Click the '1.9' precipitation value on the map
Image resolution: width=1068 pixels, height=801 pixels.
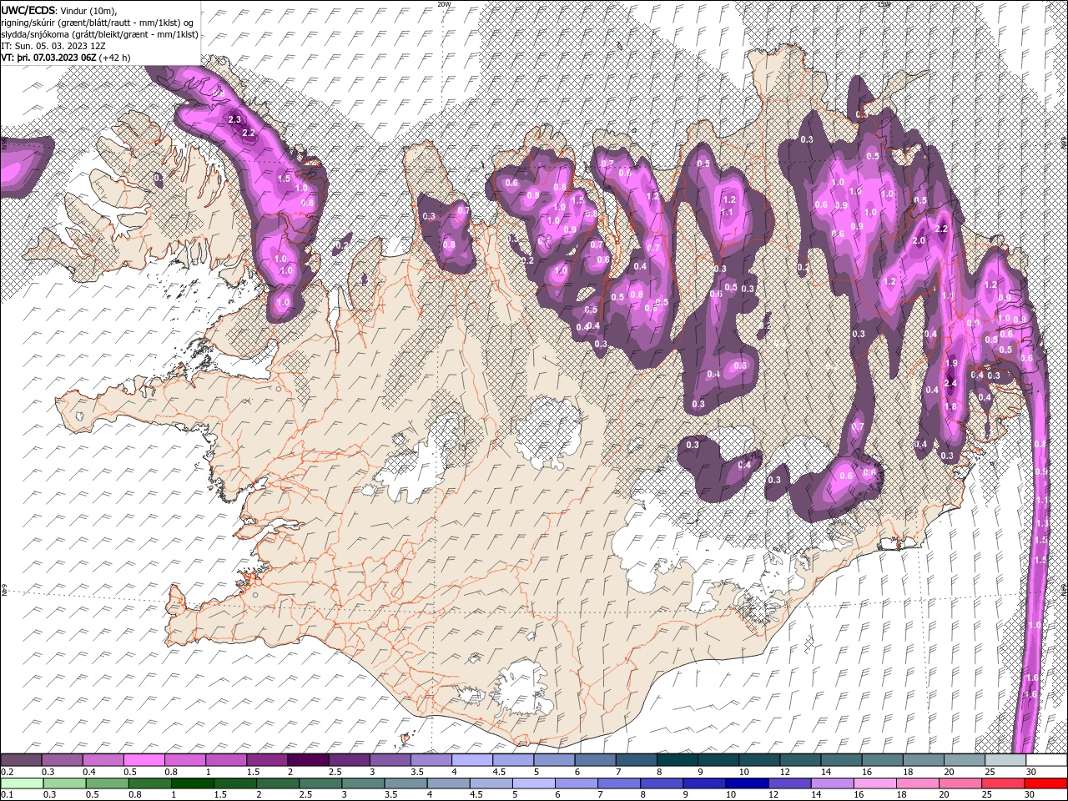tap(951, 363)
